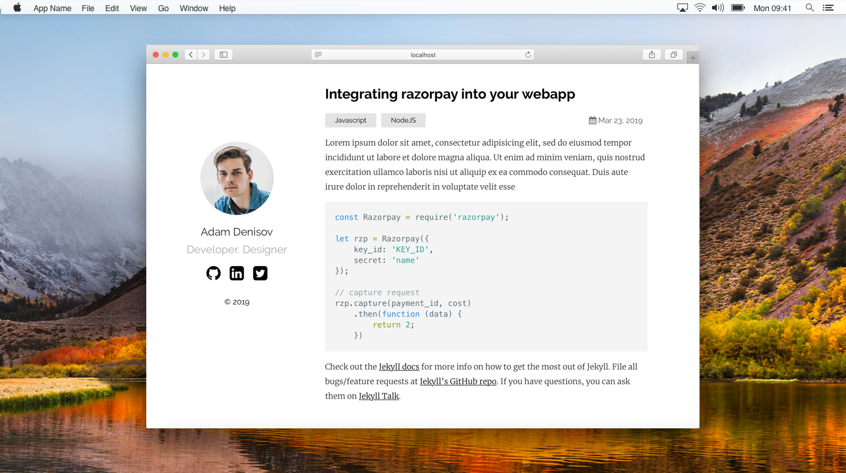Open the Apple menu
Image resolution: width=846 pixels, height=473 pixels.
17,8
